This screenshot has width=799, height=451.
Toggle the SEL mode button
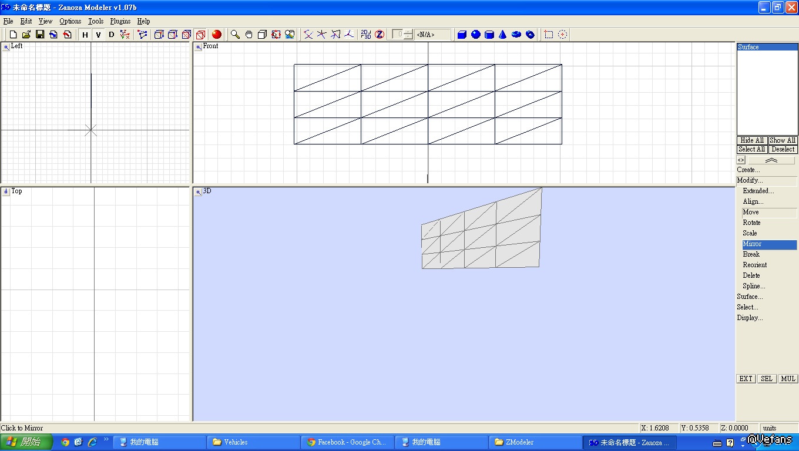click(767, 379)
